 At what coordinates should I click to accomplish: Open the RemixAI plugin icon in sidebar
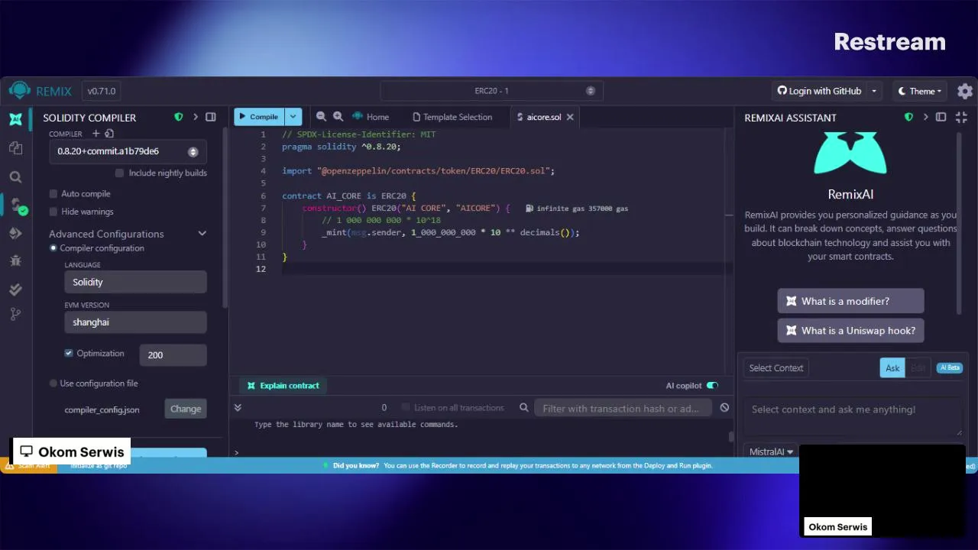pos(15,118)
